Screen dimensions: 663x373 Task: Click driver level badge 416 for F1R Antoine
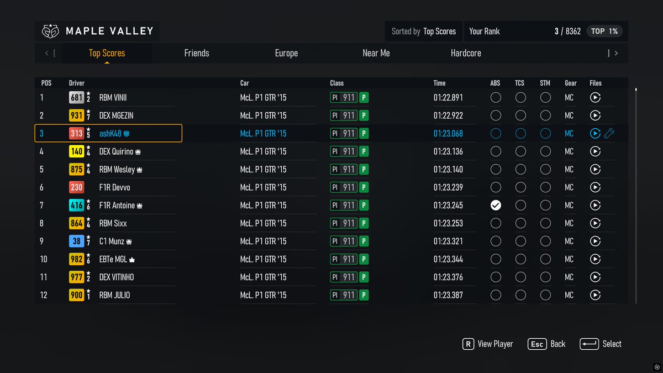click(76, 205)
